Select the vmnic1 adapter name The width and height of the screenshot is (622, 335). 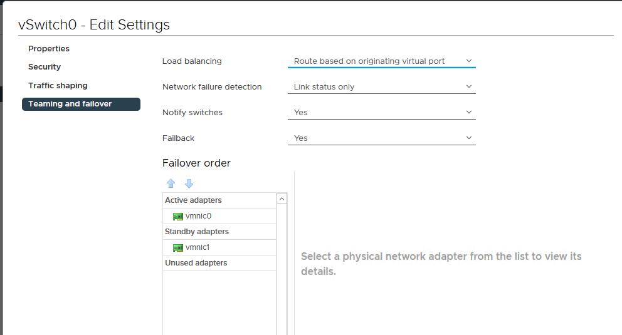pyautogui.click(x=198, y=248)
